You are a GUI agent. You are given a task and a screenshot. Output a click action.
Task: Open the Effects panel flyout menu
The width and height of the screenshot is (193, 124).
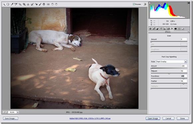click(188, 32)
